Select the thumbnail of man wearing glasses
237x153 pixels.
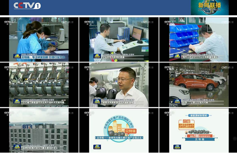point(119,85)
